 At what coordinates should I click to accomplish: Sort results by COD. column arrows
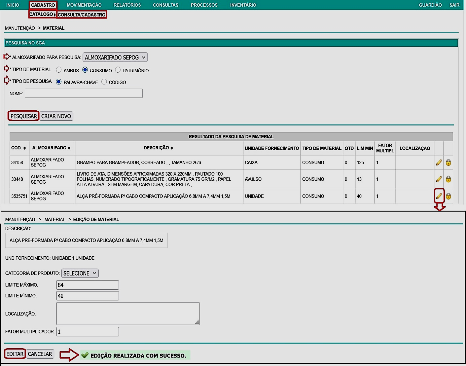tap(25, 148)
